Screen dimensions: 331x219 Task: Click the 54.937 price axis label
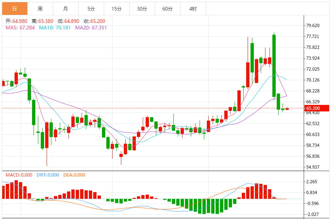click(x=313, y=167)
